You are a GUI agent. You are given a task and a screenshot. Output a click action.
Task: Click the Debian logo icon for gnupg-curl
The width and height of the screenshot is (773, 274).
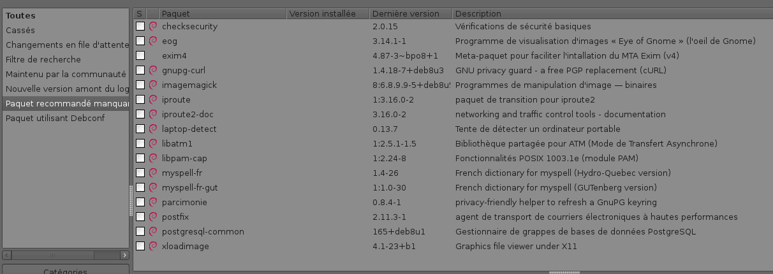pos(153,70)
